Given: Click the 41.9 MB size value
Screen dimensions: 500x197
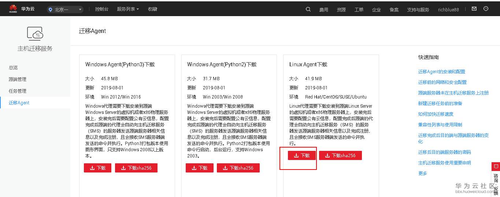Looking at the screenshot, I should 314,79.
